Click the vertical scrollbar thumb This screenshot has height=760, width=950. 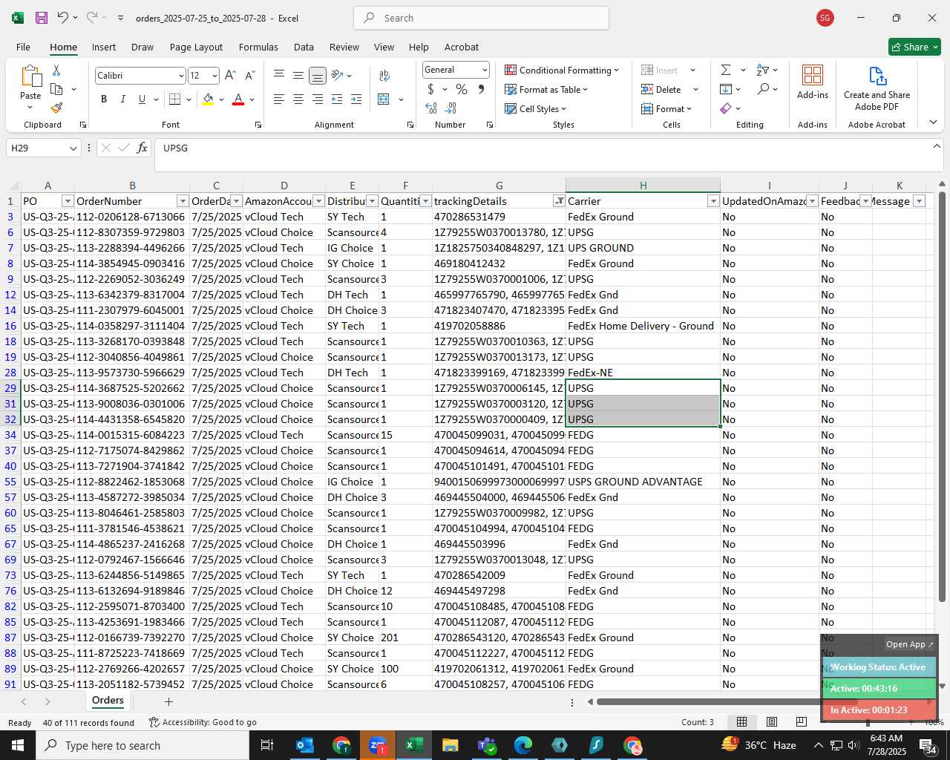pos(942,397)
